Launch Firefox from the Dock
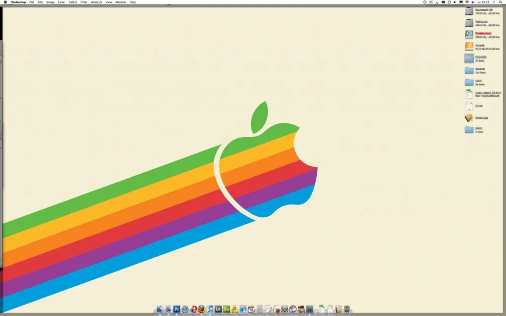506x316 pixels. [x=201, y=309]
